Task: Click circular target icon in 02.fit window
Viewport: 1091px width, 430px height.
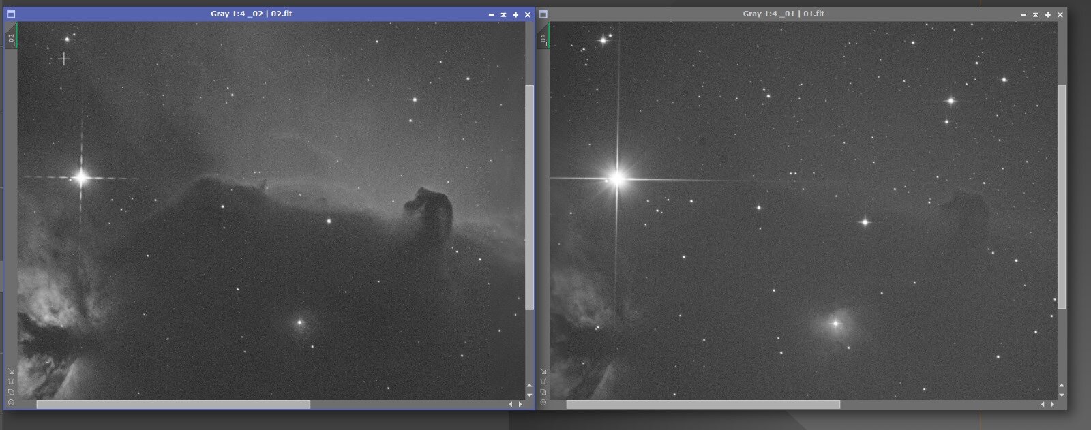Action: pyautogui.click(x=11, y=403)
